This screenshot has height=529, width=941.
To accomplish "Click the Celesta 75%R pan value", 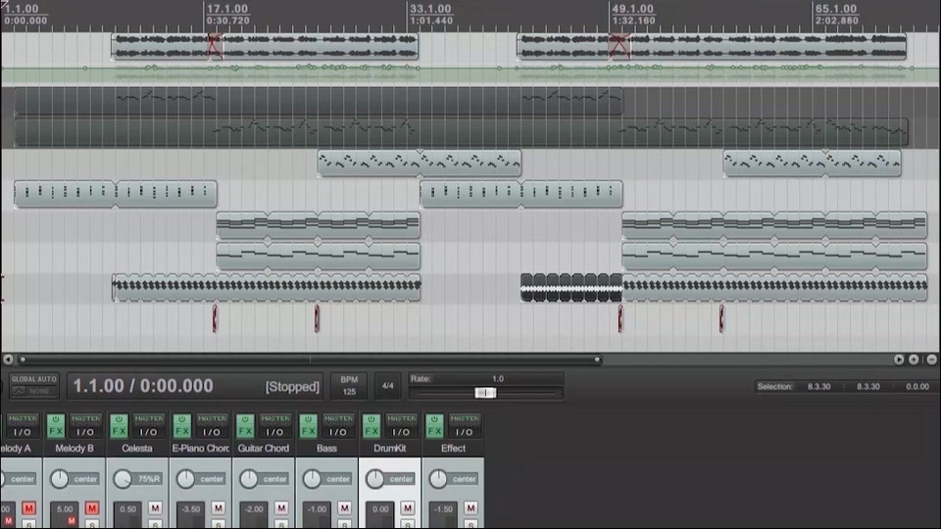I will [149, 479].
